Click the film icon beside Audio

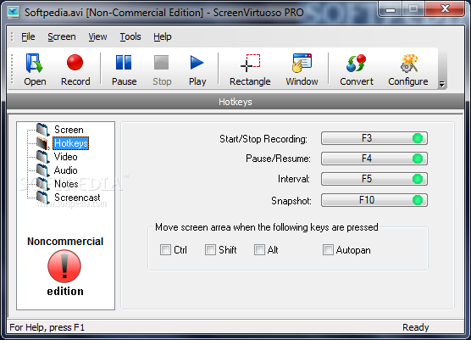point(42,170)
